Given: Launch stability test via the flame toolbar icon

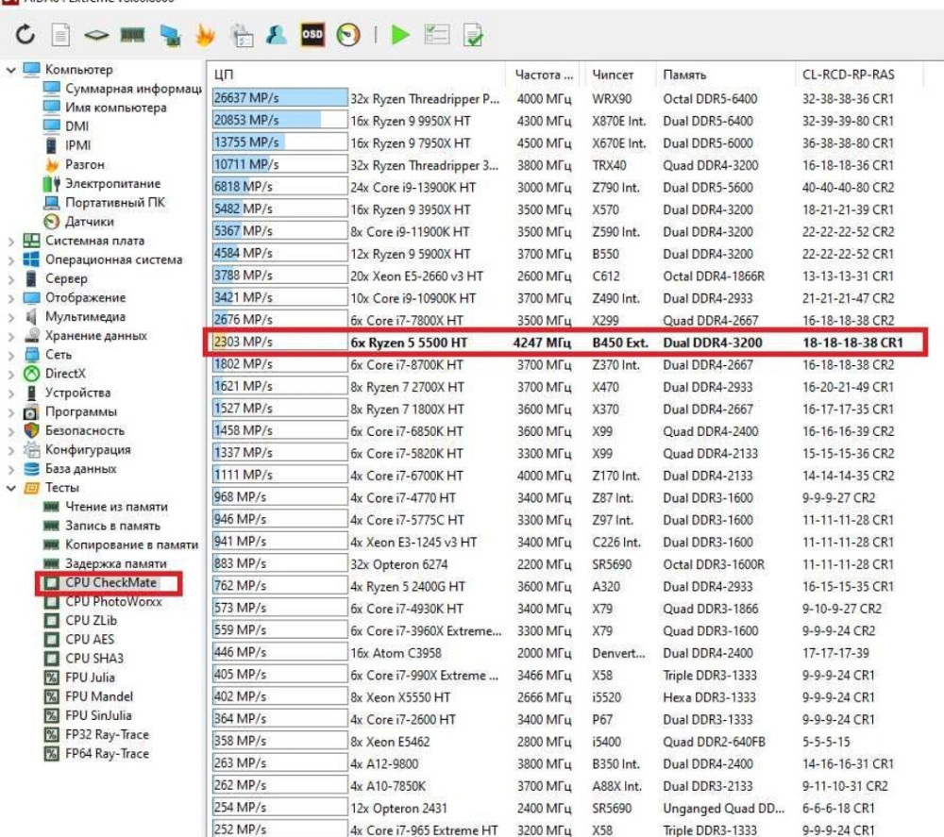Looking at the screenshot, I should click(x=205, y=35).
